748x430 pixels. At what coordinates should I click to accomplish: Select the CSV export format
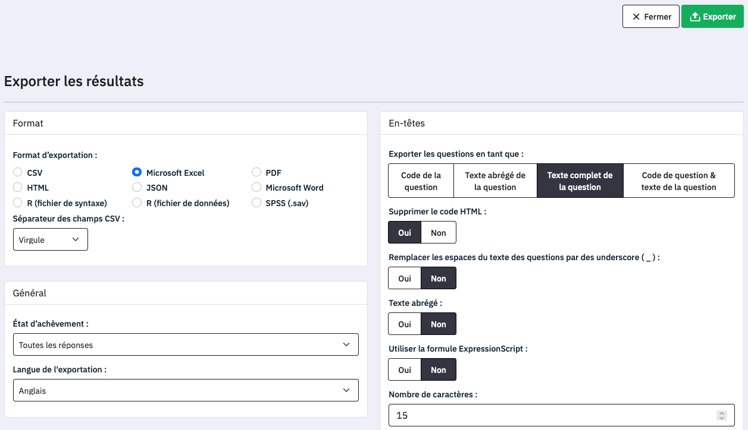18,173
